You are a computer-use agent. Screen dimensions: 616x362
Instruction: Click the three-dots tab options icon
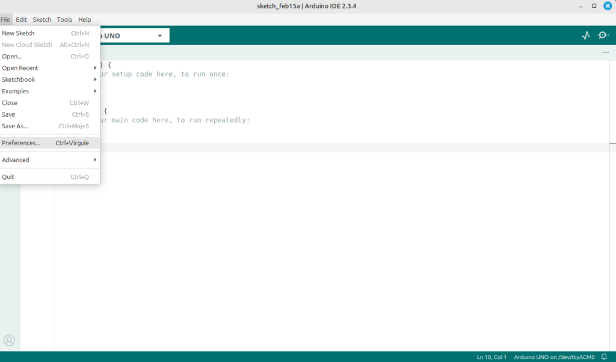click(x=605, y=52)
